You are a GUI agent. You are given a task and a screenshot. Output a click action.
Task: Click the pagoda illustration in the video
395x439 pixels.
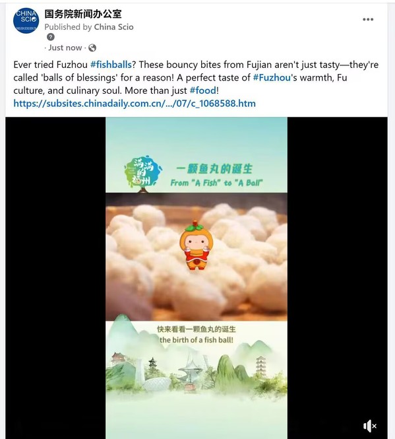[260, 366]
